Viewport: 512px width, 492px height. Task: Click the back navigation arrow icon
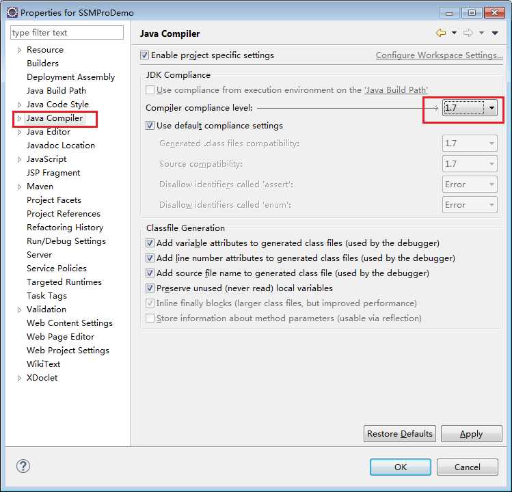coord(441,33)
